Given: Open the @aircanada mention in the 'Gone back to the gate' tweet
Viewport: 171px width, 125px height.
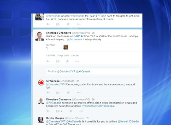Looking at the screenshot, I should 53,16.
